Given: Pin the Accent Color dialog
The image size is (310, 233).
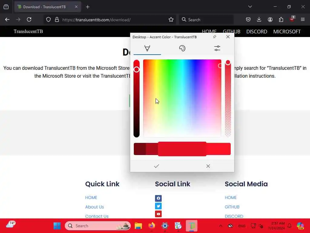Looking at the screenshot, I should [x=215, y=37].
